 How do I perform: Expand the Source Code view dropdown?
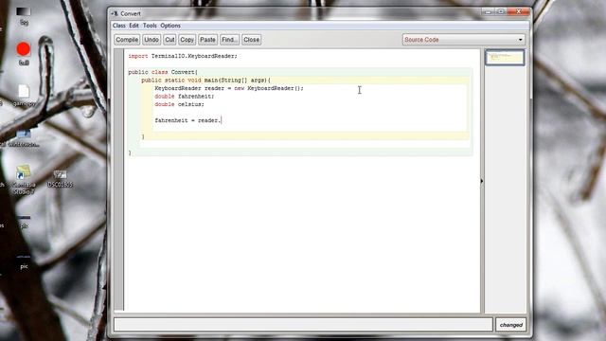pos(463,40)
